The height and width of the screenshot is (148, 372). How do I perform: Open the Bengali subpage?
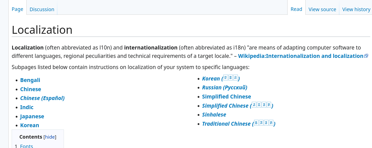(30, 80)
